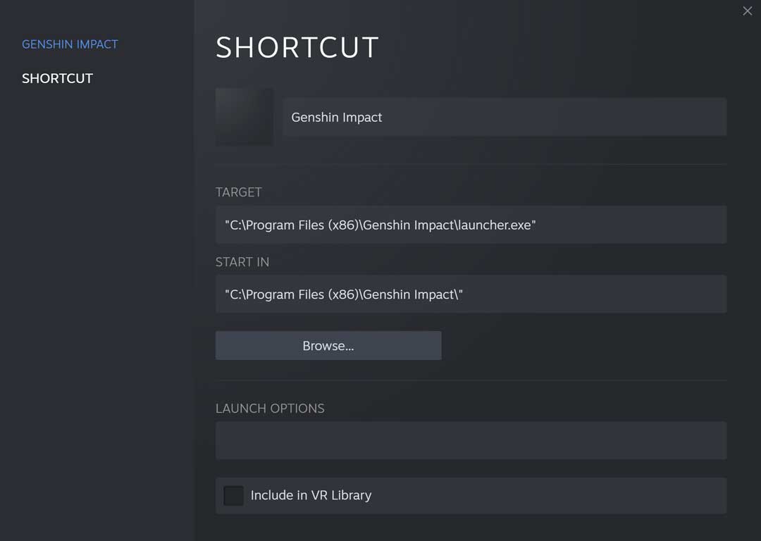The height and width of the screenshot is (541, 761).
Task: Click the Include in VR Library label text
Action: click(311, 495)
